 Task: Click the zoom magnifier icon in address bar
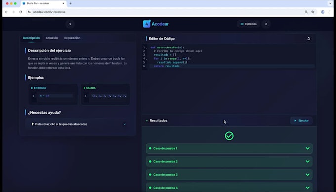[x=306, y=12]
